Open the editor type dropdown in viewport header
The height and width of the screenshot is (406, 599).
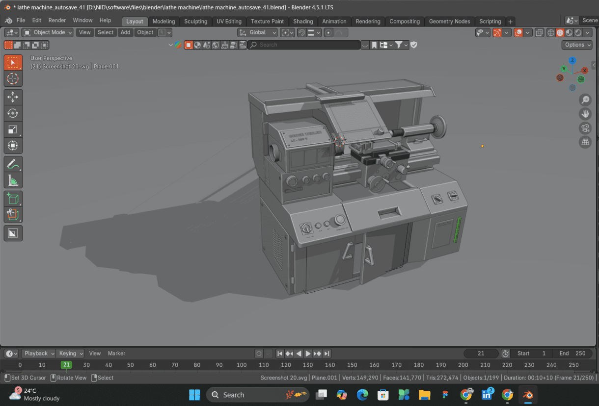pyautogui.click(x=12, y=32)
